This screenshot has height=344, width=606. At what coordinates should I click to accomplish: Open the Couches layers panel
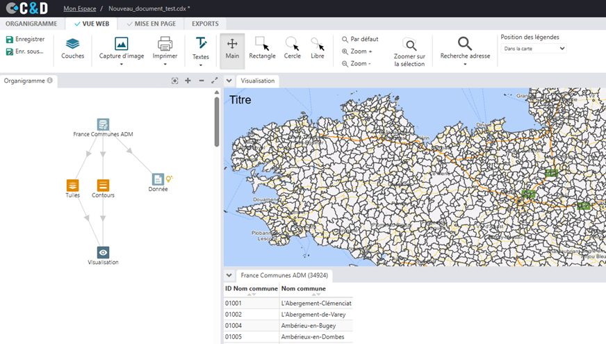(x=72, y=48)
